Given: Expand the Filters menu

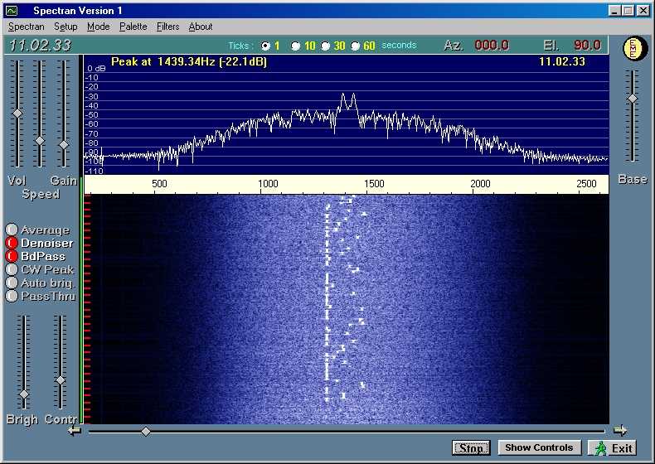Looking at the screenshot, I should [x=167, y=27].
